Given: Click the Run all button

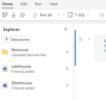Looking at the screenshot, I should click(x=43, y=15).
